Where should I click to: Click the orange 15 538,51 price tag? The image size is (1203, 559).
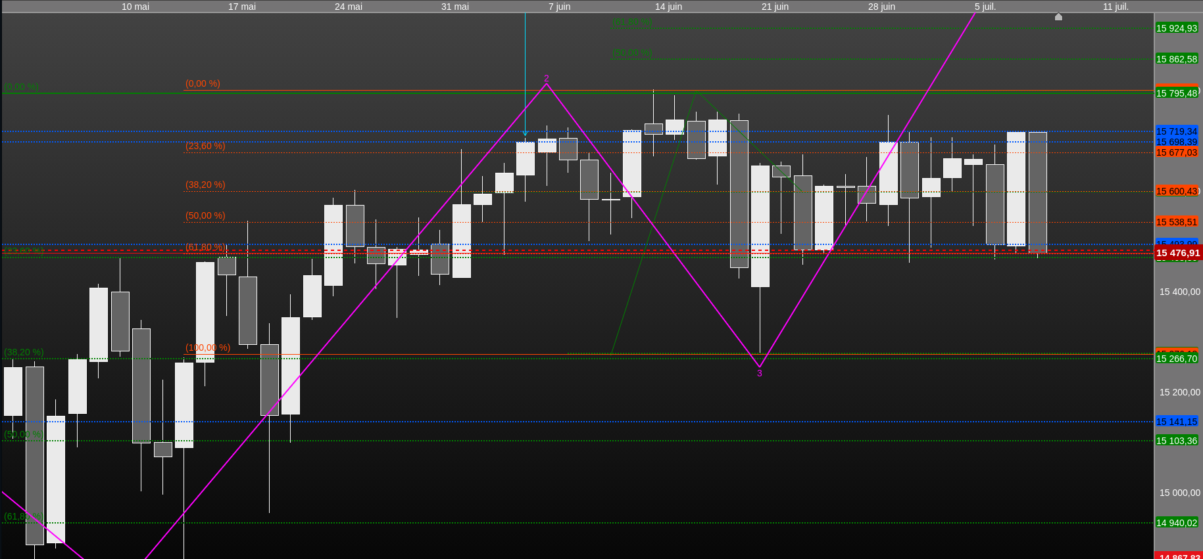[x=1177, y=222]
